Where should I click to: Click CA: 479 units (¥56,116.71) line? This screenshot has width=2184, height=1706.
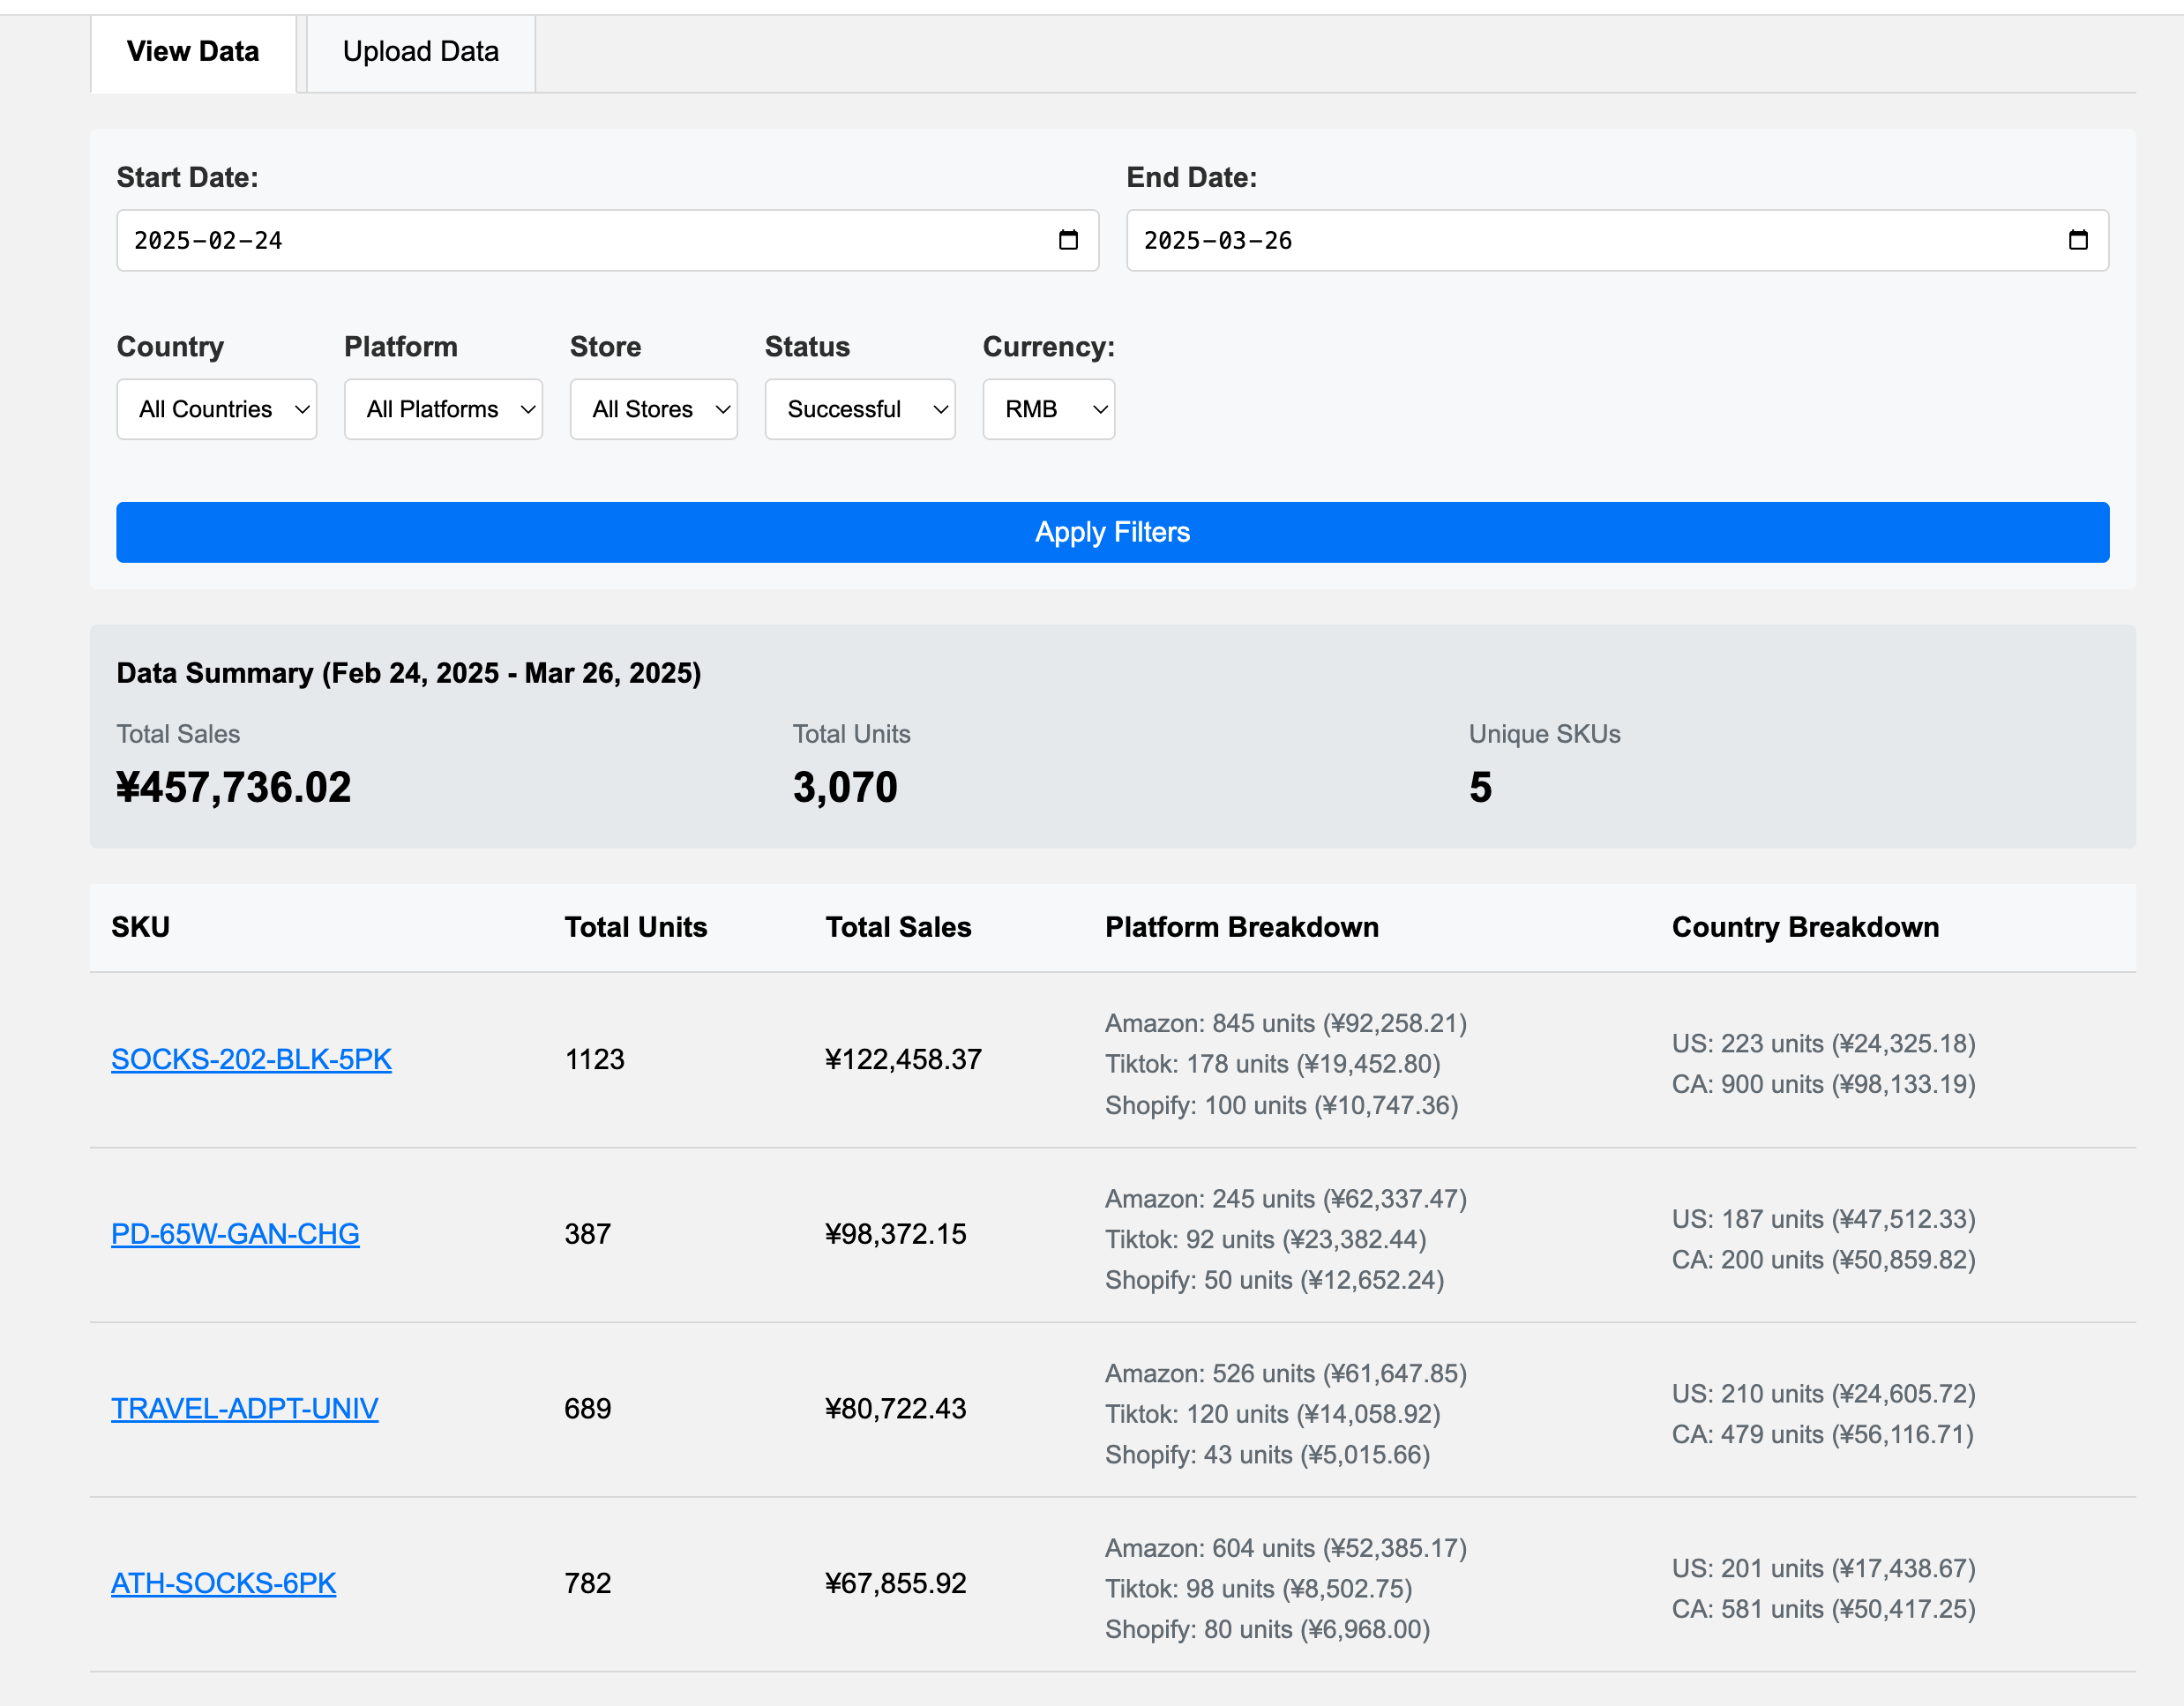pyautogui.click(x=1823, y=1434)
